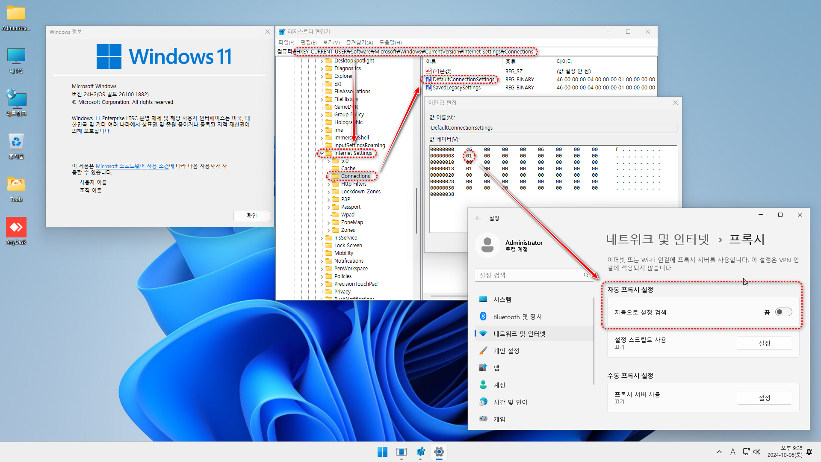
Task: Click the registry tree vertical scrollbar
Action: click(416, 210)
